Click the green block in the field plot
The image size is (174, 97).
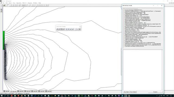click(4, 40)
